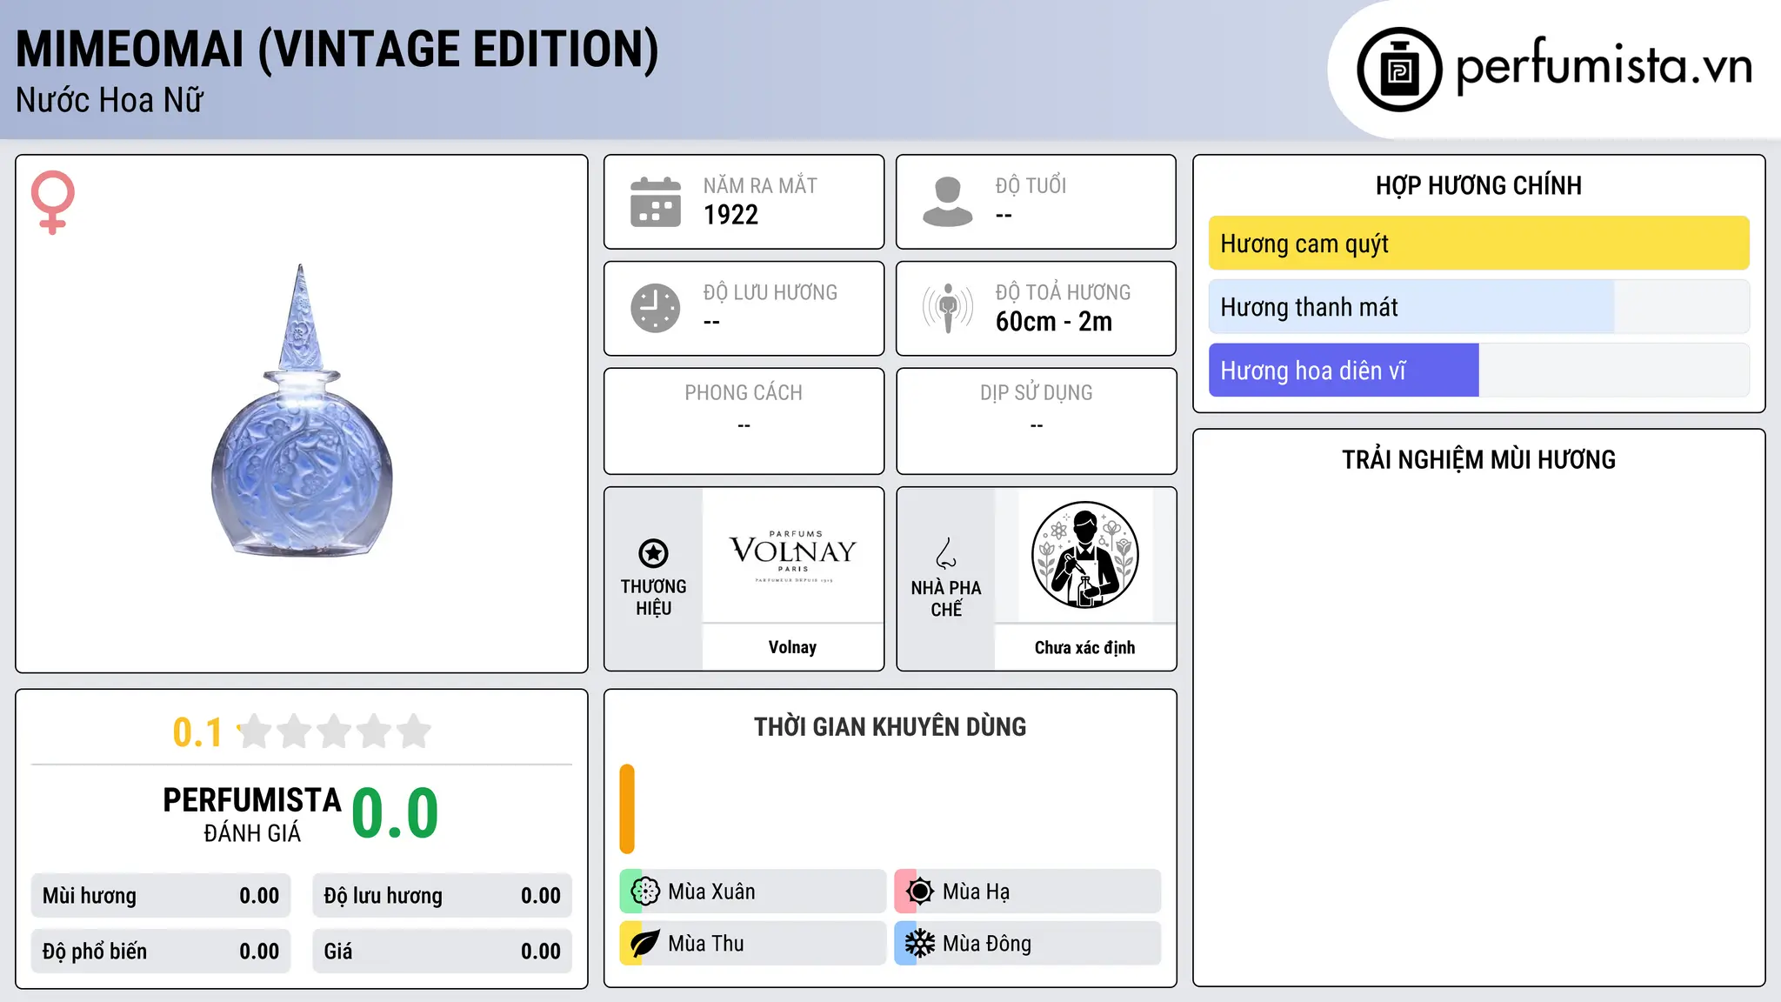
Task: Click the Perfumista đánh giá label
Action: [252, 814]
